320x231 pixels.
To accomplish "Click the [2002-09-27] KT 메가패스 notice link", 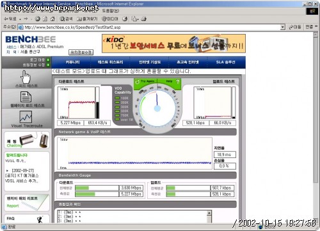I will pos(22,176).
